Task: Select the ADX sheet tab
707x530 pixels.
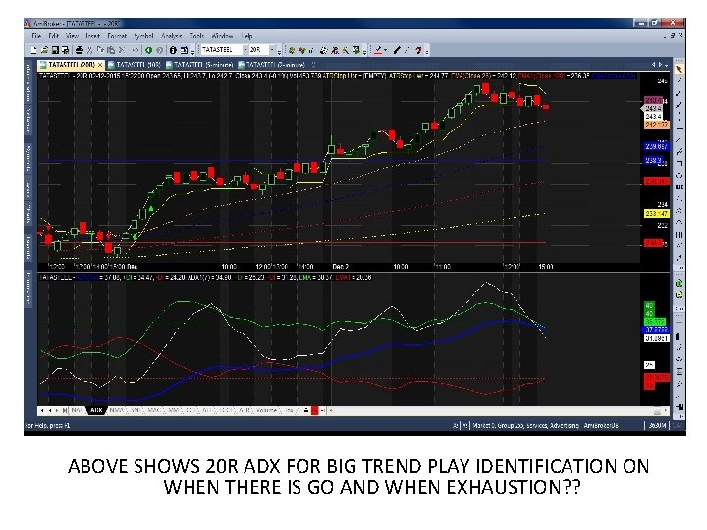Action: 96,410
